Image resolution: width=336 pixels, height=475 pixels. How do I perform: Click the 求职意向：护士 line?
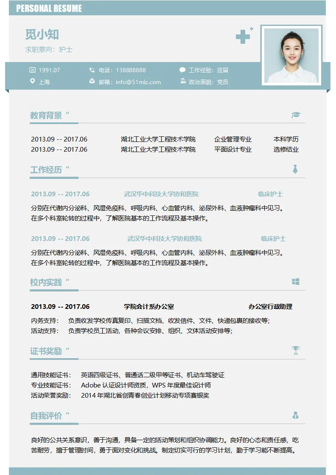[x=49, y=49]
